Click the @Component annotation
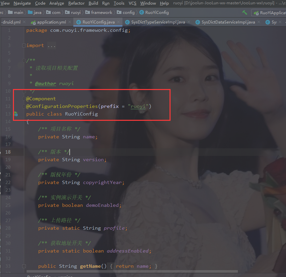The width and height of the screenshot is (286, 277). pos(41,99)
